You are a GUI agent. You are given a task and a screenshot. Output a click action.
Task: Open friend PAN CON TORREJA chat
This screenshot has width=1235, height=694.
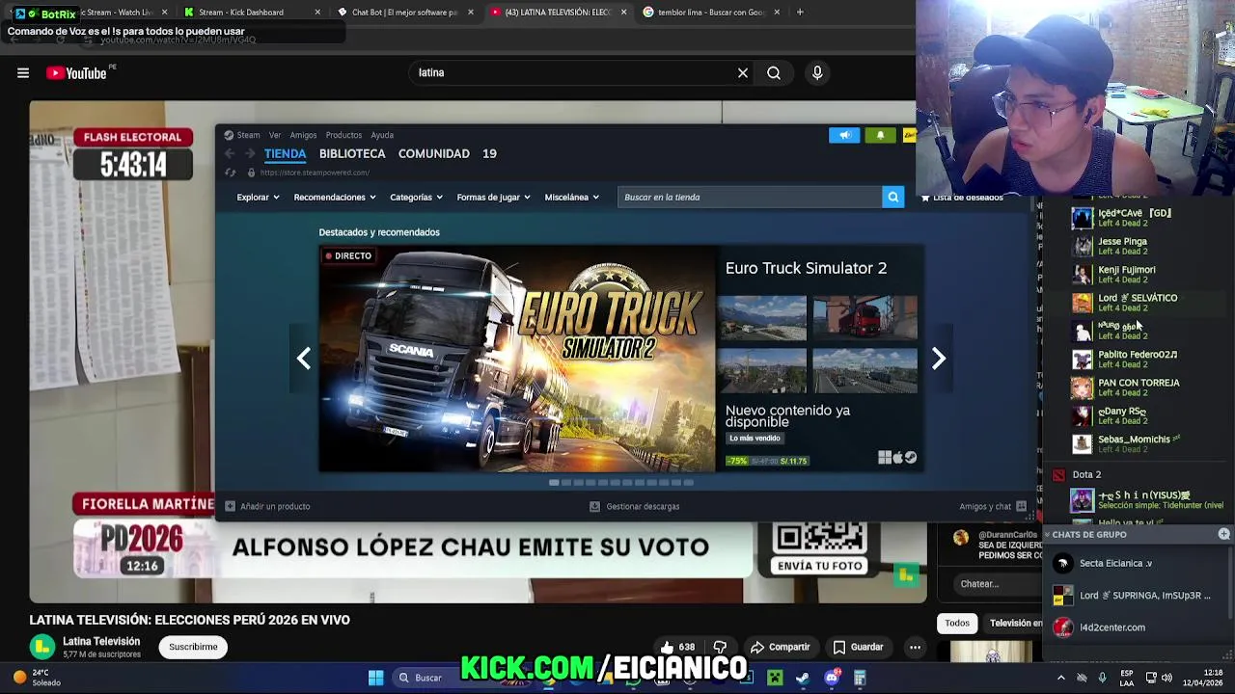(1139, 387)
